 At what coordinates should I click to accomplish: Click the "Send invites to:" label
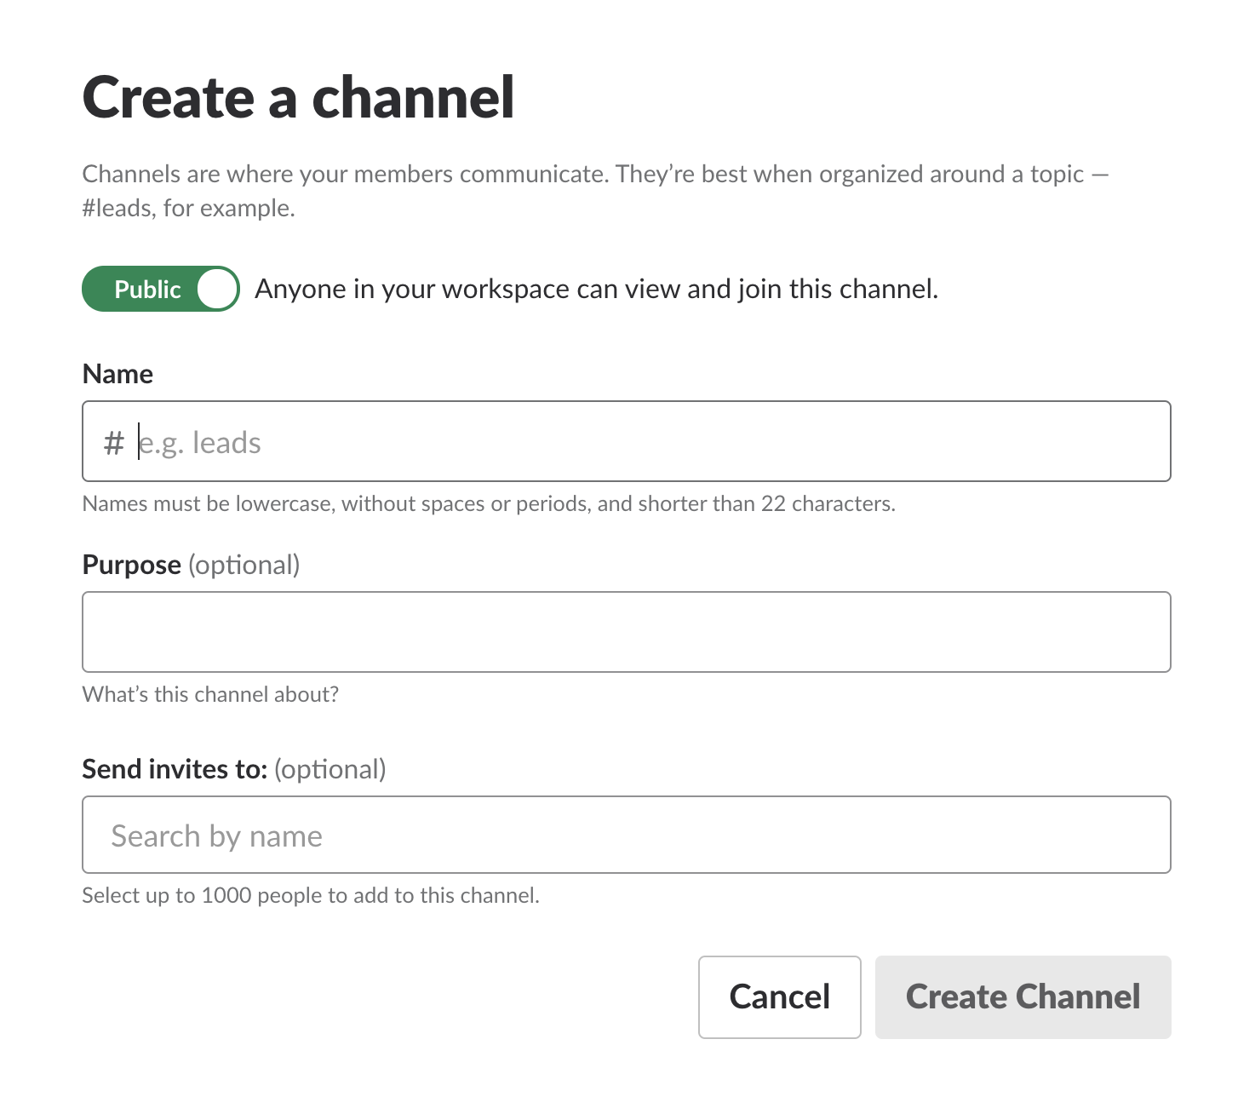pos(175,769)
